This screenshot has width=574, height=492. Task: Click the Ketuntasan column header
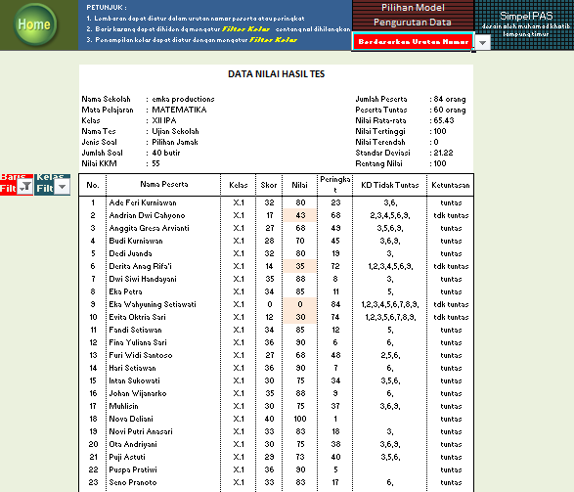(x=450, y=185)
